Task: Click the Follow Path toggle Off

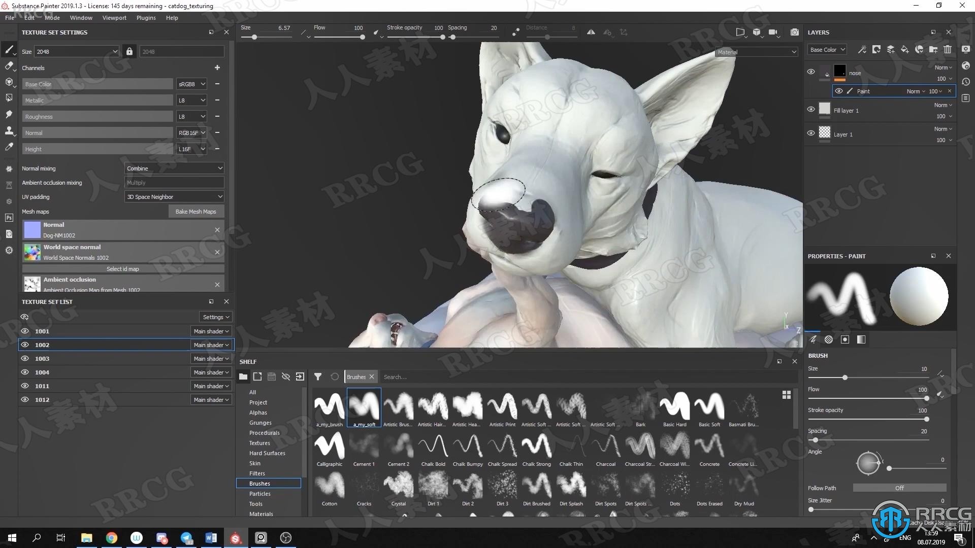Action: (x=899, y=487)
